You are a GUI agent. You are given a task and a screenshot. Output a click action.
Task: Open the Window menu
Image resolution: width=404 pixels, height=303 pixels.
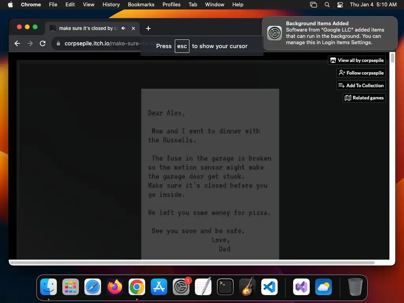click(215, 5)
